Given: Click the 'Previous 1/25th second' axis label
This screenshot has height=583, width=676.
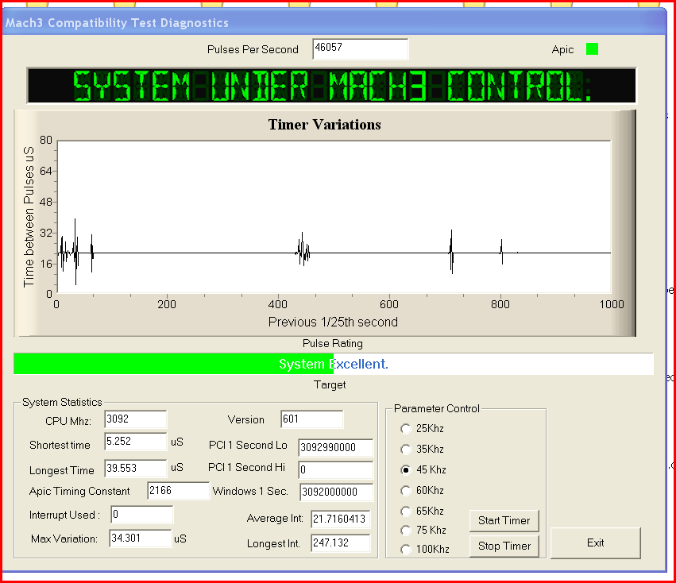Looking at the screenshot, I should coord(333,322).
